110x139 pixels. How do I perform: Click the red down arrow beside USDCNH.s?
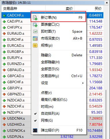click(4, 118)
